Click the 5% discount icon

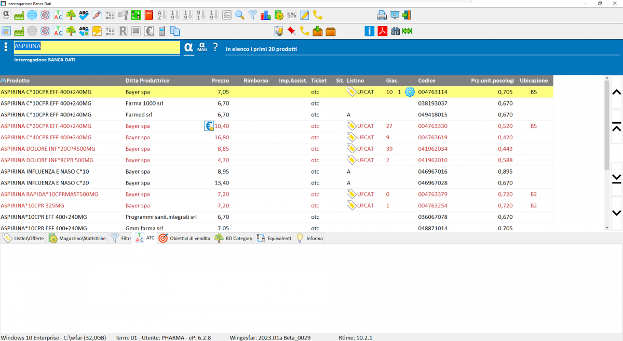coord(292,15)
